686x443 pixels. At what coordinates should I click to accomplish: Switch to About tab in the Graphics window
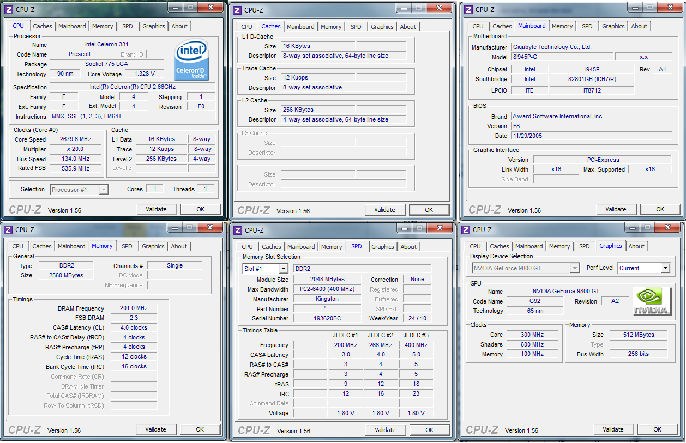click(x=636, y=246)
